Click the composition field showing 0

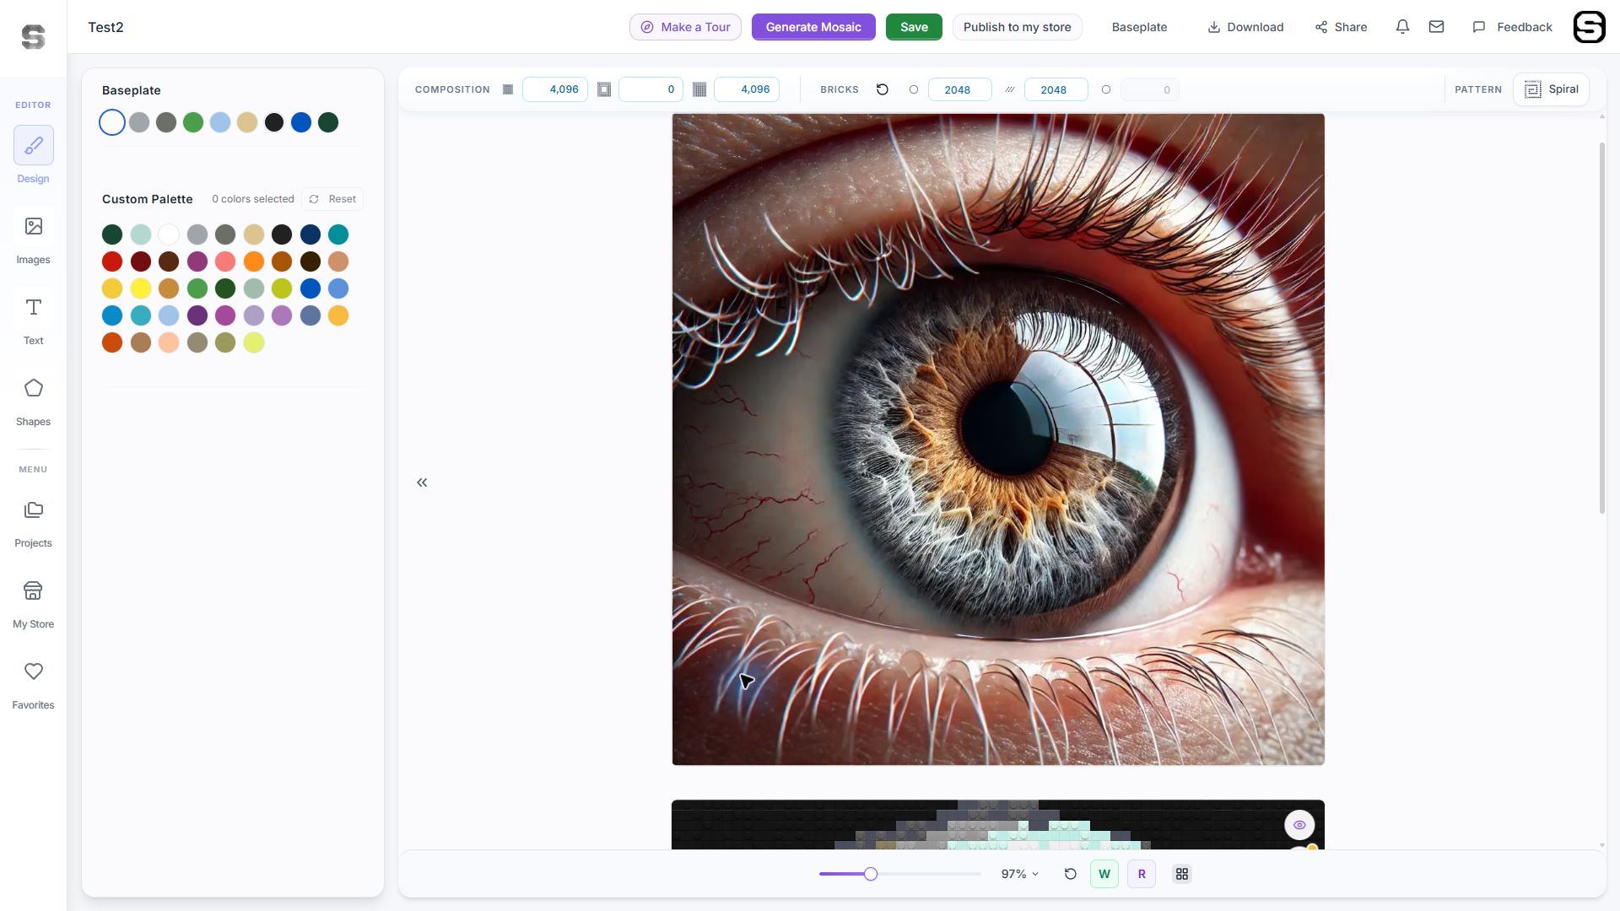pos(651,89)
